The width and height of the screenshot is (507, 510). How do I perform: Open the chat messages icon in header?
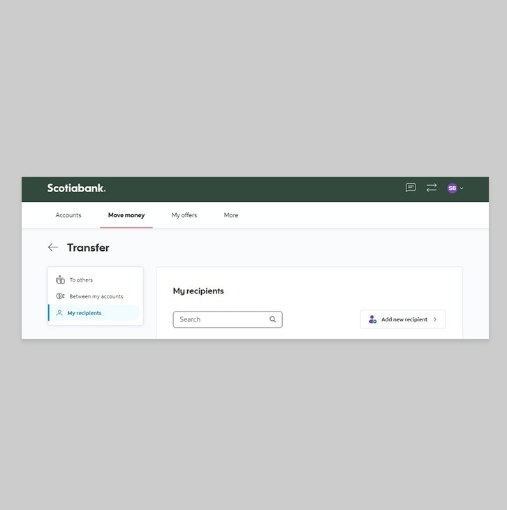pyautogui.click(x=411, y=188)
